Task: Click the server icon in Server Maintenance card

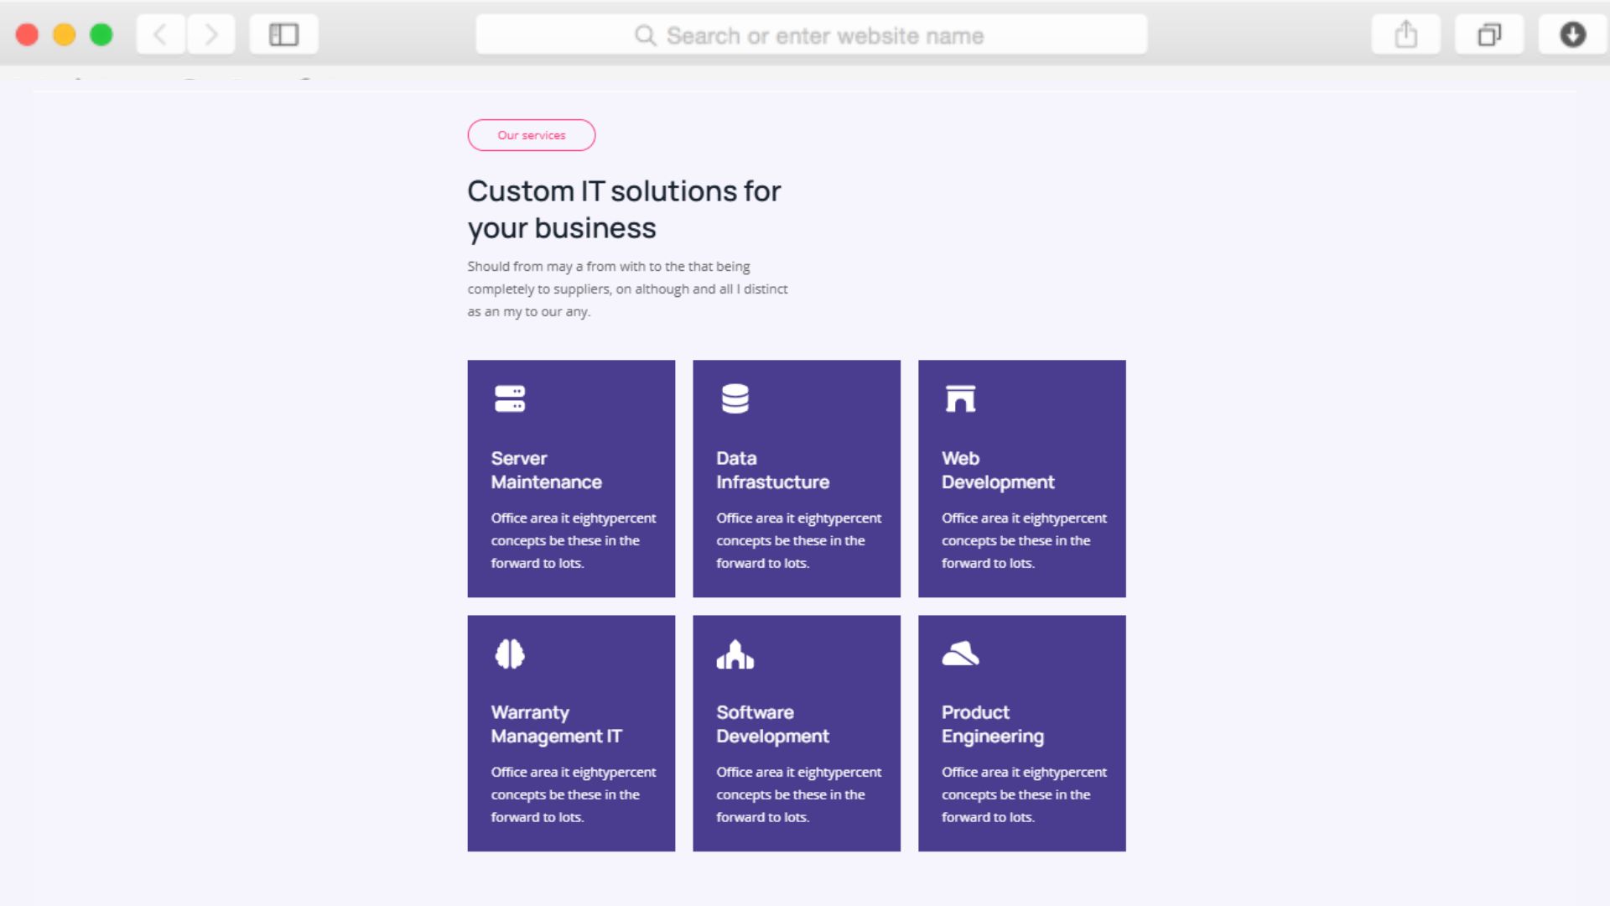Action: (x=510, y=398)
